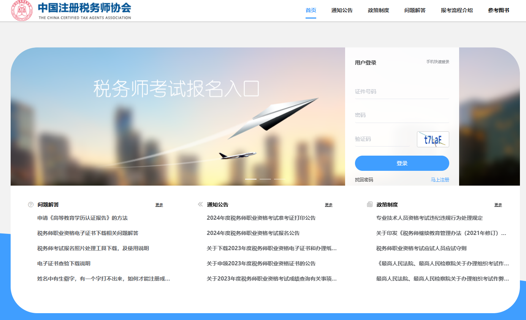The image size is (526, 320).
Task: Select the first carousel indicator
Action: [251, 179]
